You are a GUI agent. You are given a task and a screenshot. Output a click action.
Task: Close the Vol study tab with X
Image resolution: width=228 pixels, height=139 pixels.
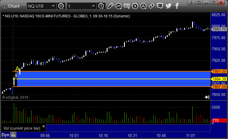[44, 126]
